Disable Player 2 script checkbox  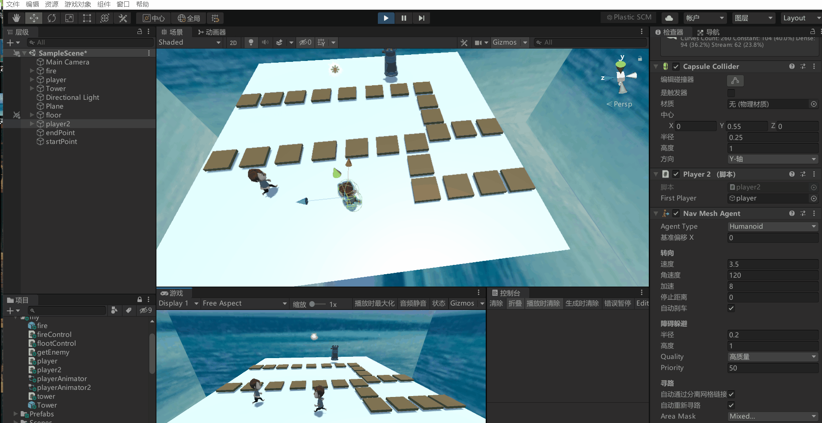click(676, 174)
